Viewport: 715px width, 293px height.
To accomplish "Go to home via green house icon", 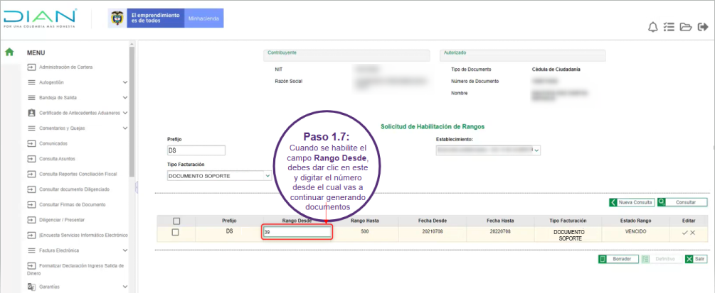I will (x=10, y=52).
